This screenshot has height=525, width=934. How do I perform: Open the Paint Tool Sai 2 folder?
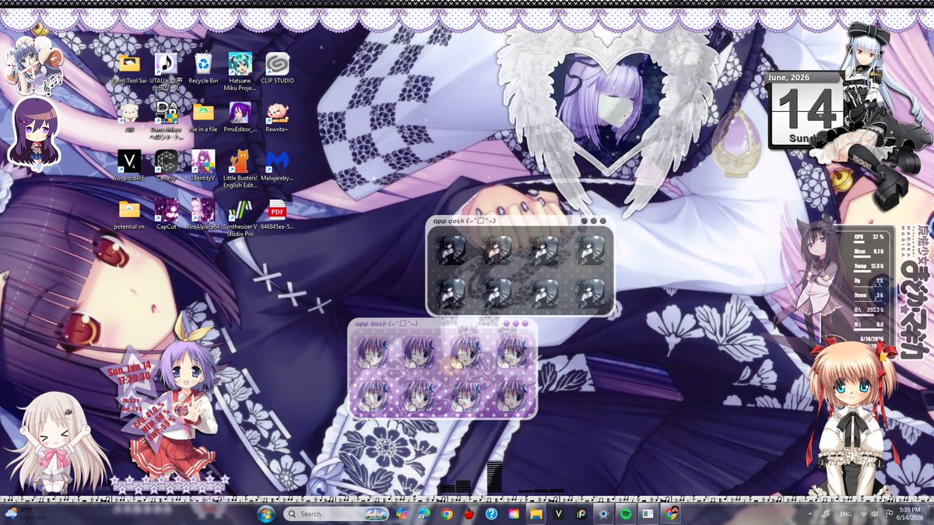pos(129,71)
